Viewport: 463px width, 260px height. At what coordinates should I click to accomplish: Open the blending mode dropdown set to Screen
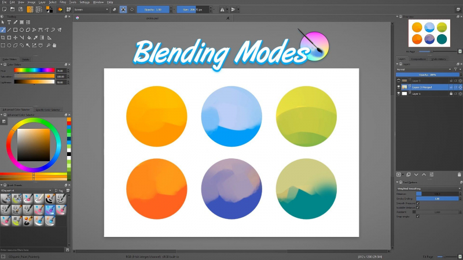tap(91, 9)
